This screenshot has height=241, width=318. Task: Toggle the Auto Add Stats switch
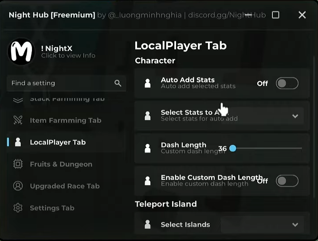click(x=287, y=83)
